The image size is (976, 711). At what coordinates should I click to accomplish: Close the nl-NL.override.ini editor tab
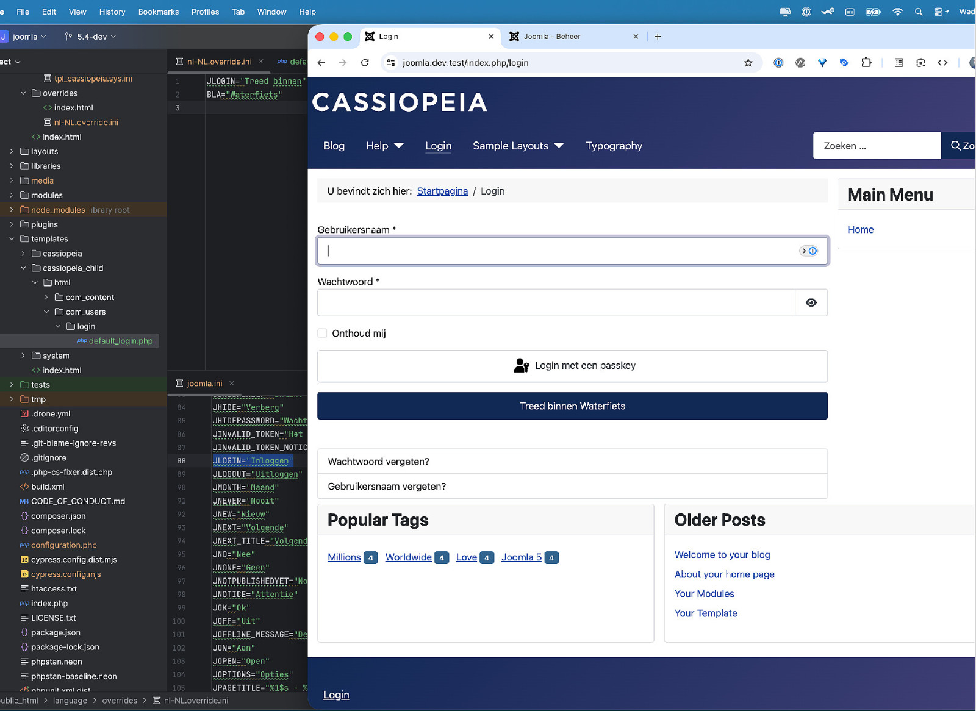pyautogui.click(x=261, y=62)
